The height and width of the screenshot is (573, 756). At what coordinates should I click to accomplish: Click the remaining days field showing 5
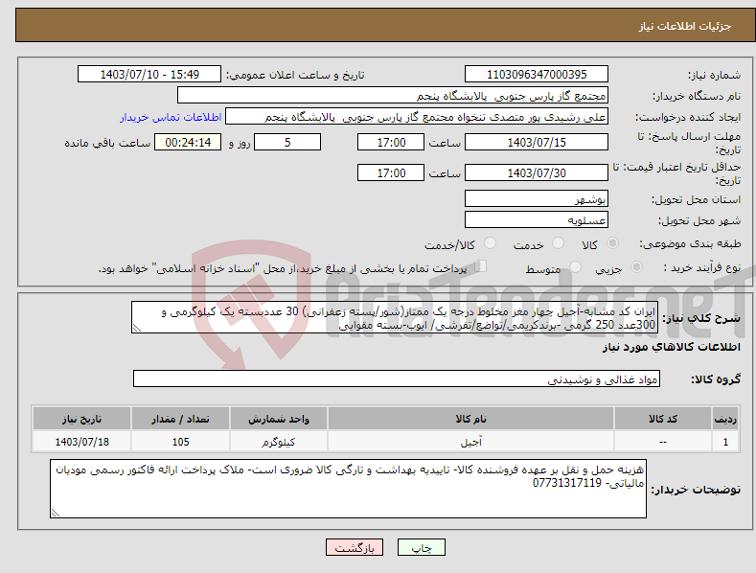click(287, 142)
